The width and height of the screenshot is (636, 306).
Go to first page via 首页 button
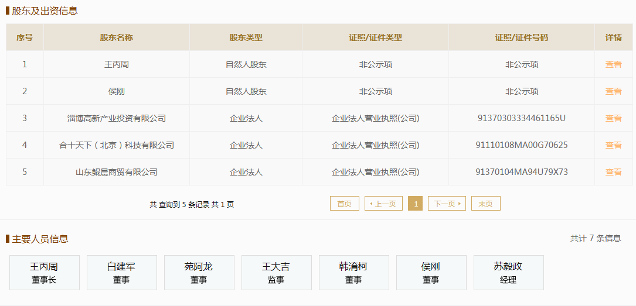345,204
